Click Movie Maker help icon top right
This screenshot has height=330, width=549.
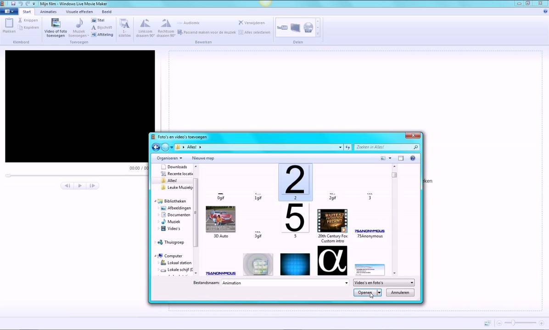(x=545, y=11)
